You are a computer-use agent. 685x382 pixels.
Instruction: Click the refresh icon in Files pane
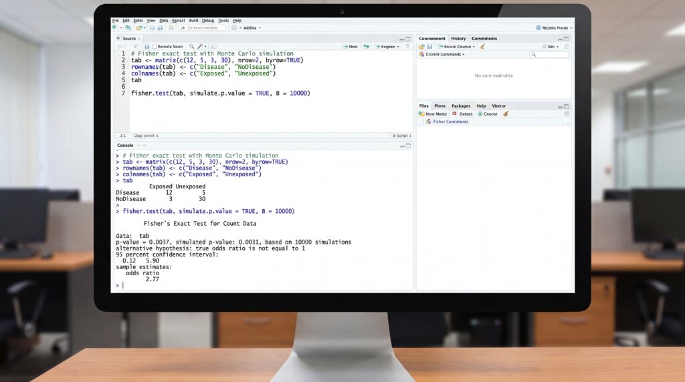(567, 114)
